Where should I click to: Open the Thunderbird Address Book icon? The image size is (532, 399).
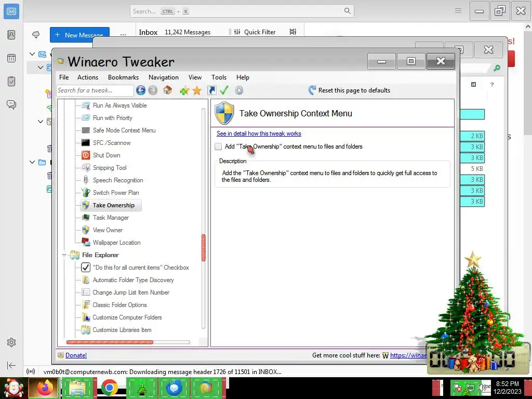tap(11, 35)
